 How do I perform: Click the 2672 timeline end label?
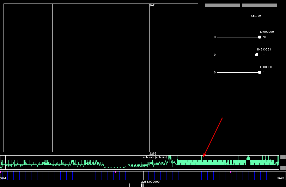coord(280,178)
